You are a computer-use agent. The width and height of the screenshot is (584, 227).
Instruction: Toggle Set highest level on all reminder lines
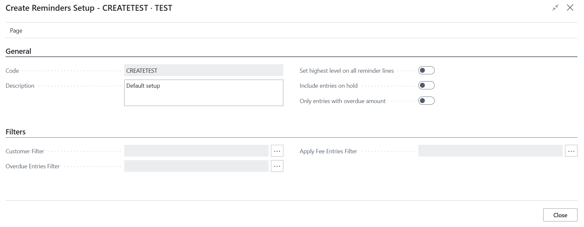coord(426,70)
